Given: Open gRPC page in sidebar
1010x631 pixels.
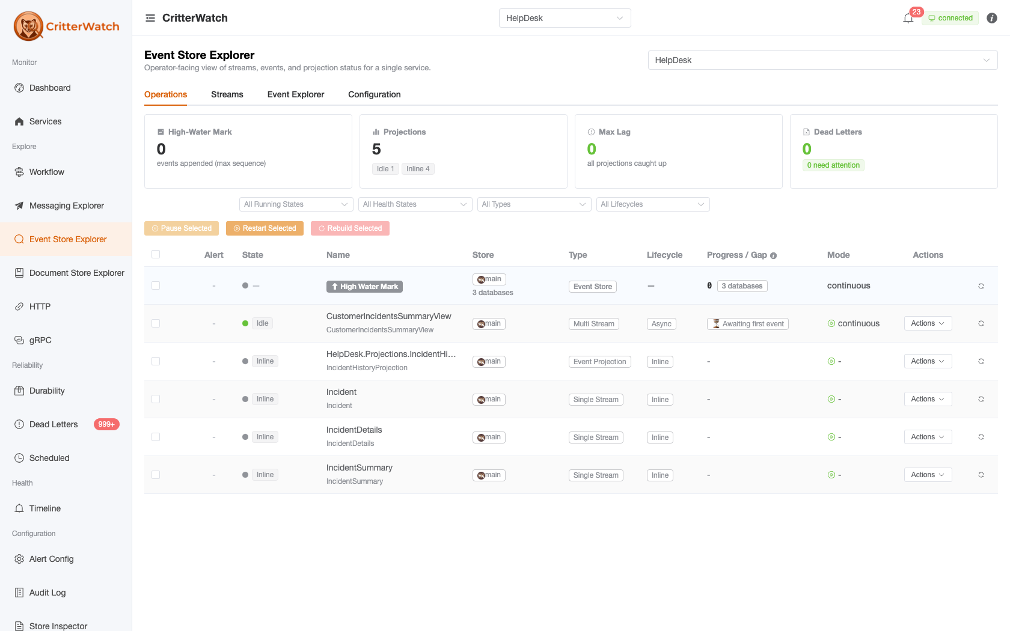Looking at the screenshot, I should (66, 340).
